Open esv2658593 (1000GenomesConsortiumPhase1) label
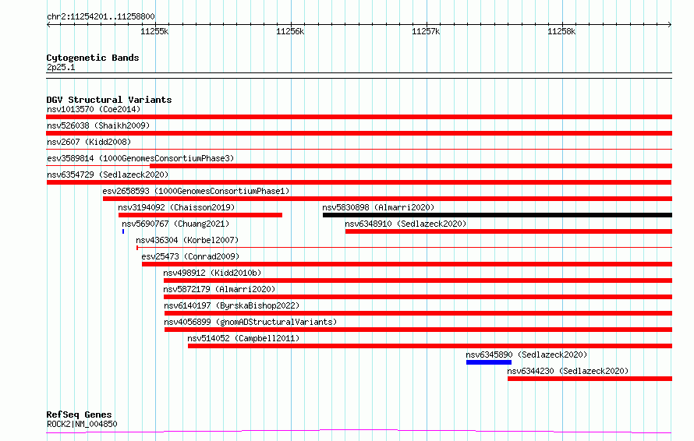 (x=196, y=191)
